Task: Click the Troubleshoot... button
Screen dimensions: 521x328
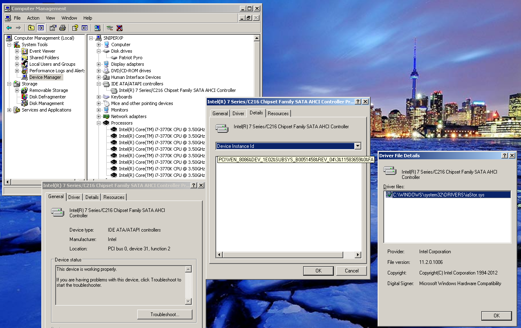Action: click(x=165, y=315)
